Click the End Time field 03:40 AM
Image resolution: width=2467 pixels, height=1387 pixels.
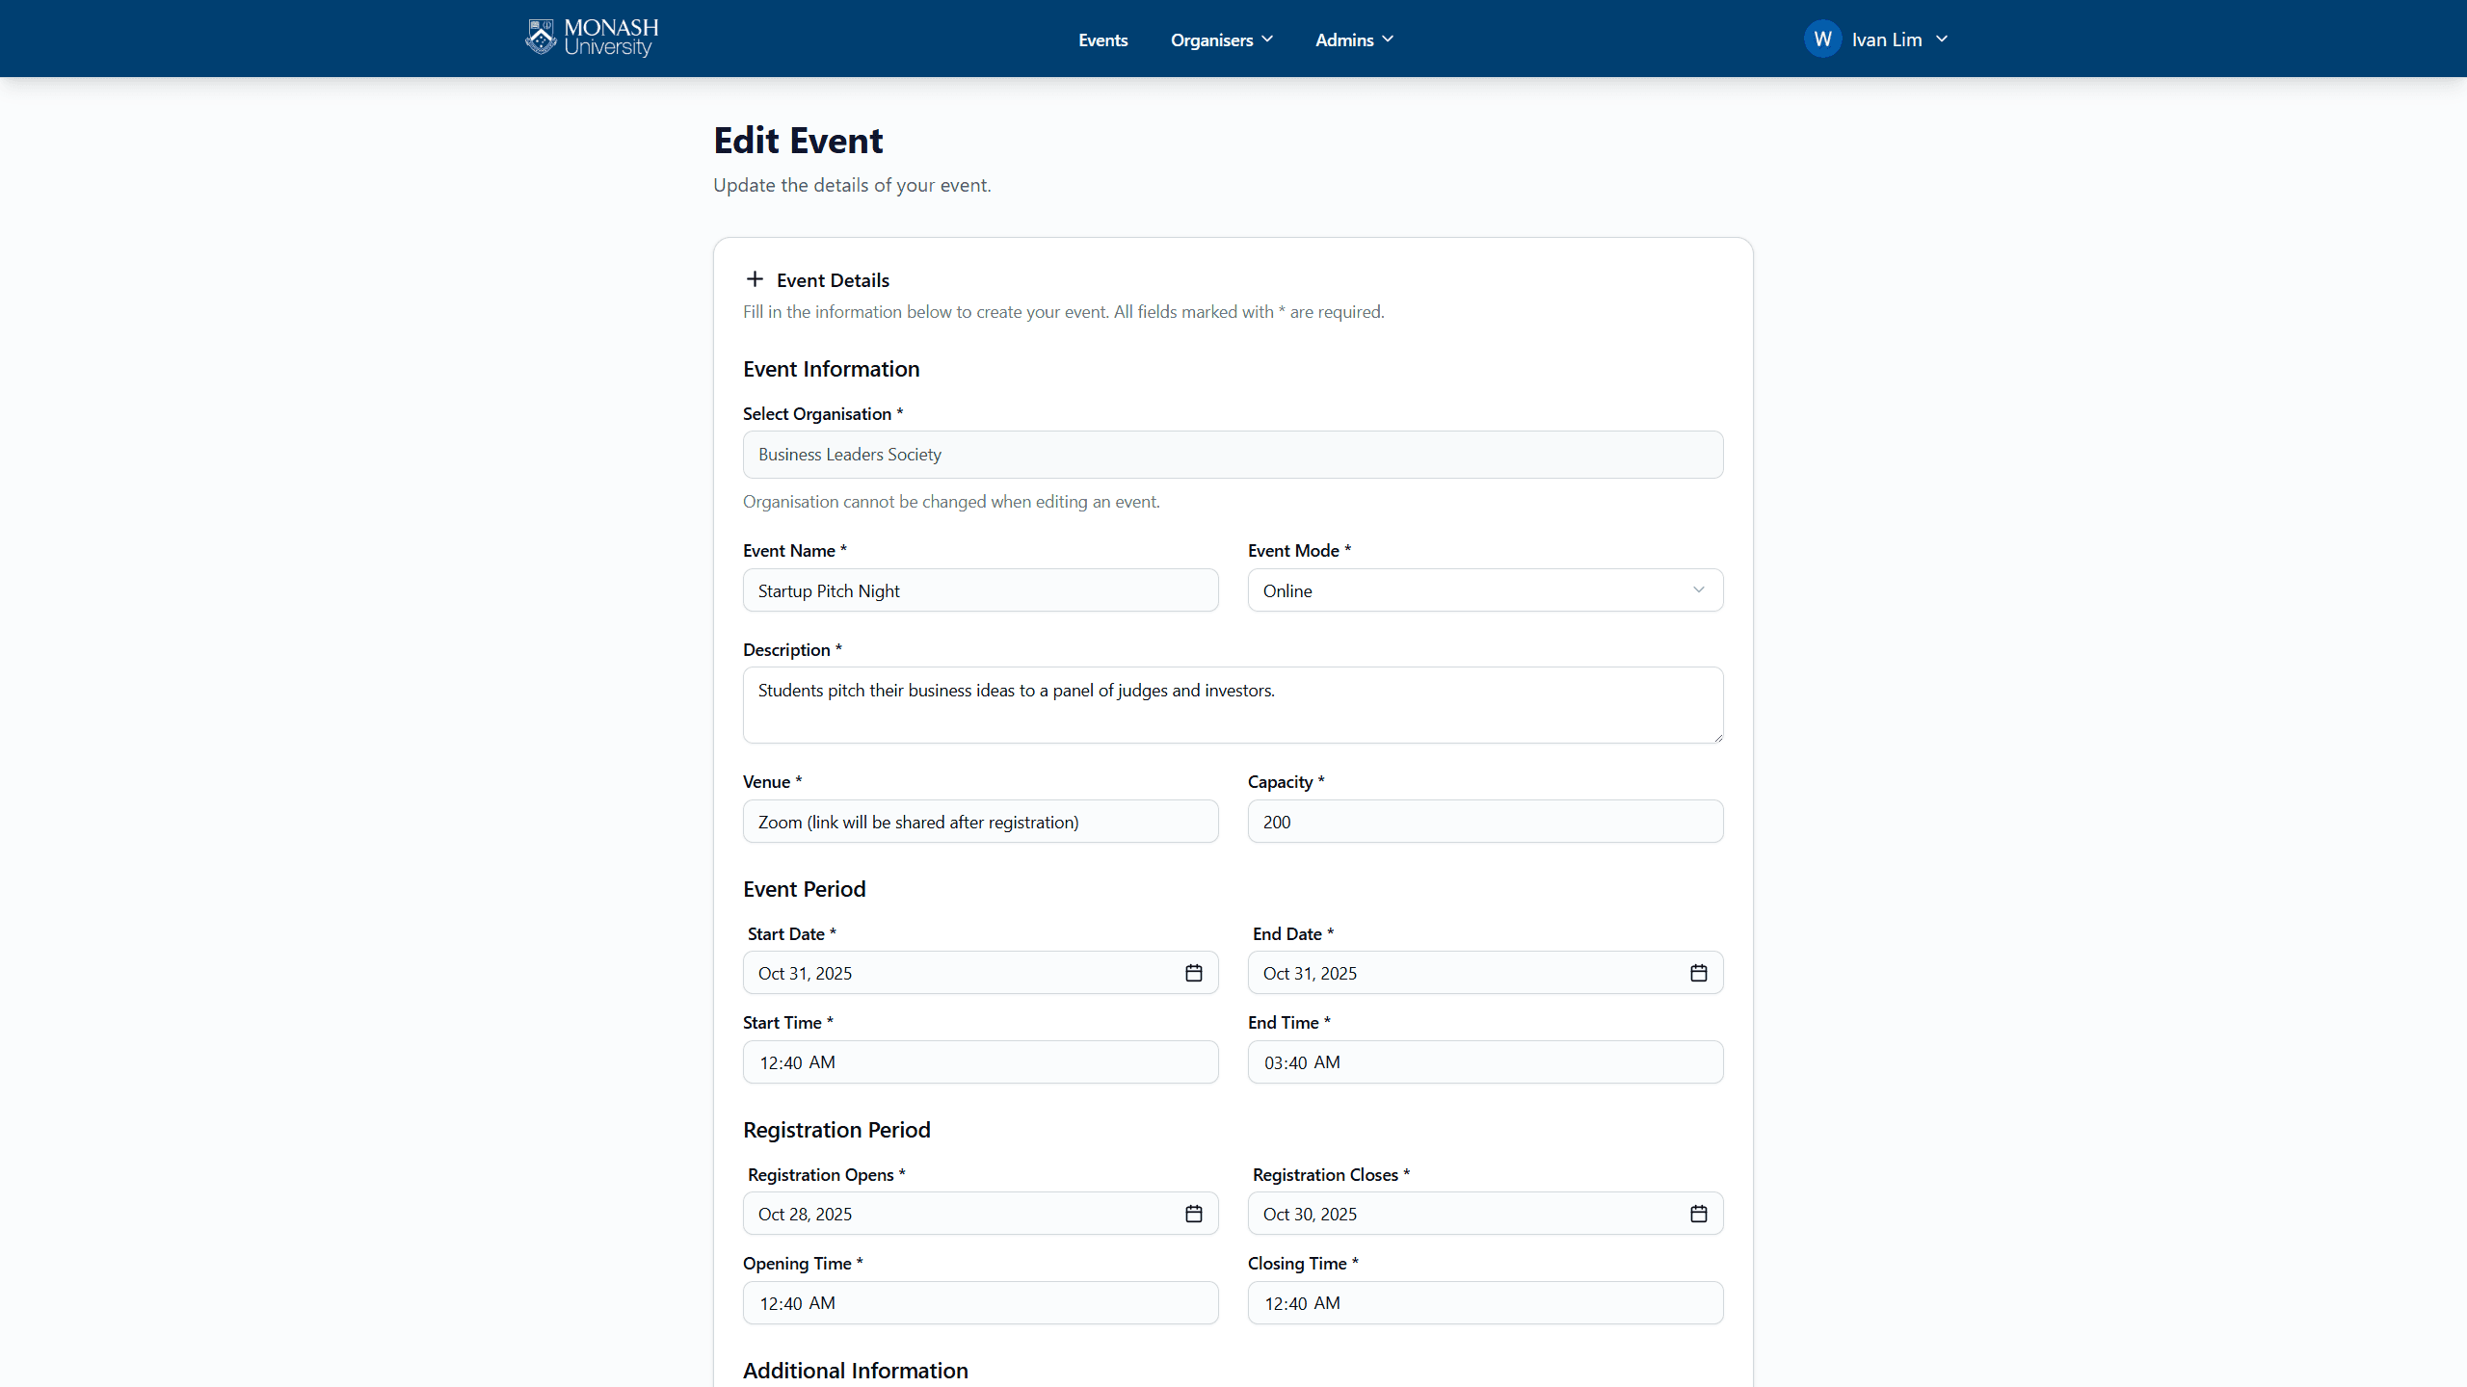click(x=1485, y=1062)
